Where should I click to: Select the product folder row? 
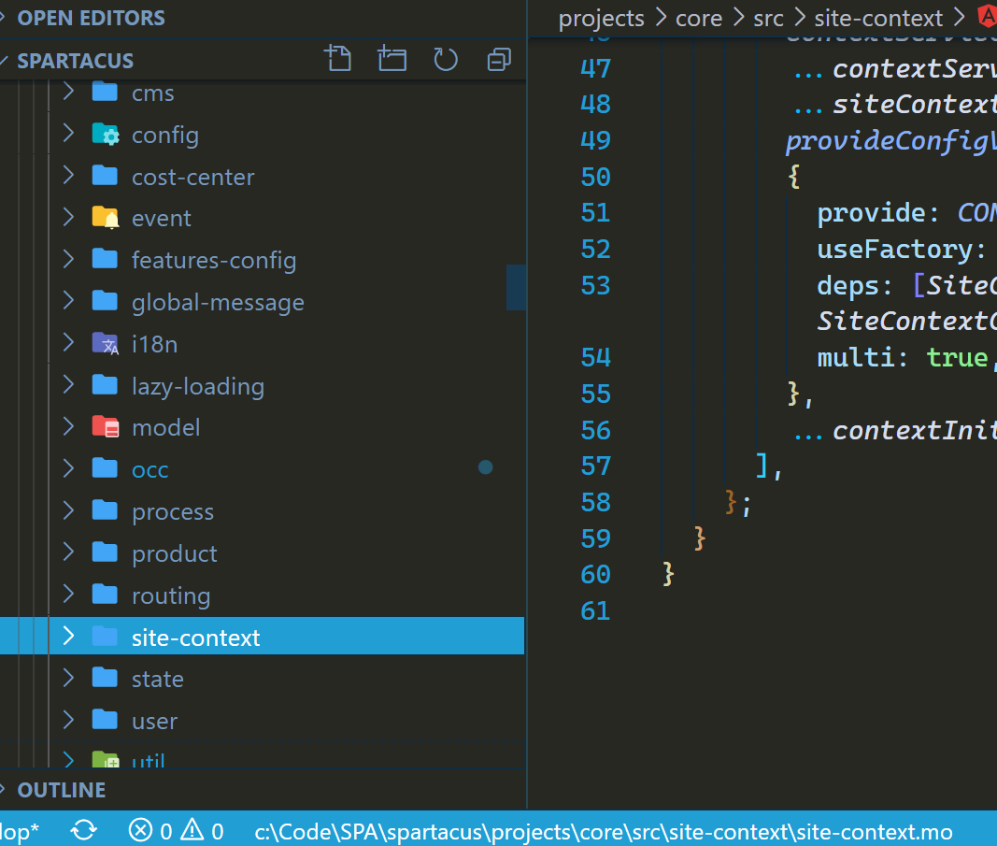pos(262,552)
